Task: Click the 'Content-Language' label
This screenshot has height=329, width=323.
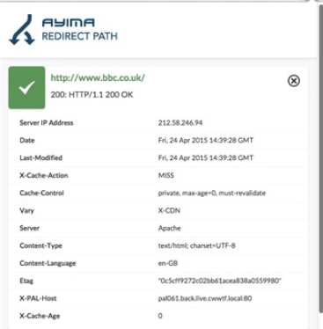Action: pos(48,263)
